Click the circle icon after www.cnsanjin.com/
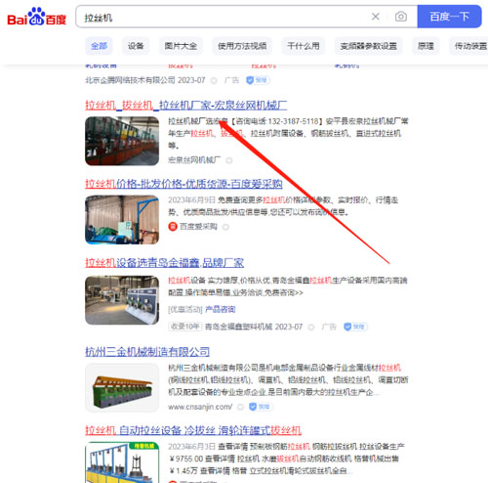This screenshot has width=488, height=483. [x=240, y=407]
